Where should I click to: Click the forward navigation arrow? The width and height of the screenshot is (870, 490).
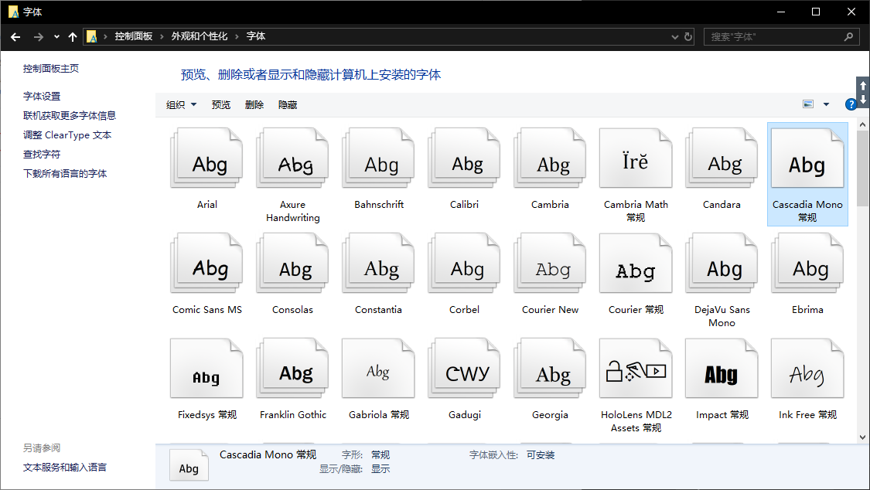(x=37, y=36)
